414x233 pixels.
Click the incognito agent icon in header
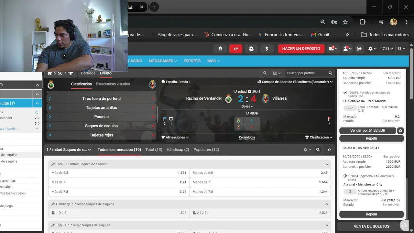click(251, 49)
